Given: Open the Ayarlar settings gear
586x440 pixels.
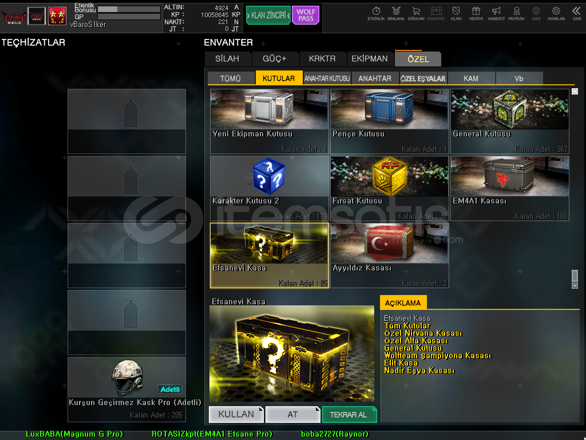Looking at the screenshot, I should coord(556,14).
